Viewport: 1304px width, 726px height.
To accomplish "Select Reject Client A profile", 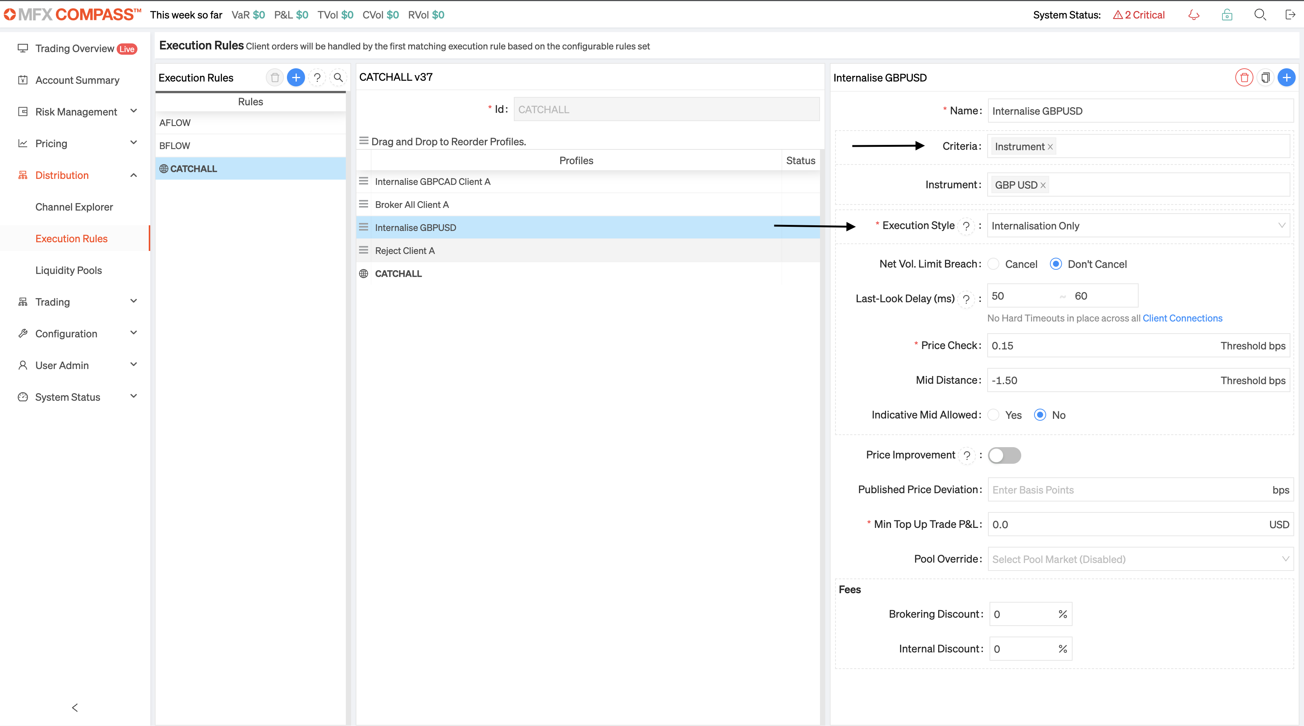I will [588, 251].
